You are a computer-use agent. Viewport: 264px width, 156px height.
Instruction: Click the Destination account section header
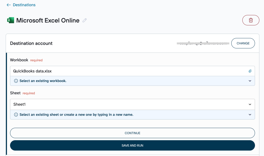pos(31,43)
